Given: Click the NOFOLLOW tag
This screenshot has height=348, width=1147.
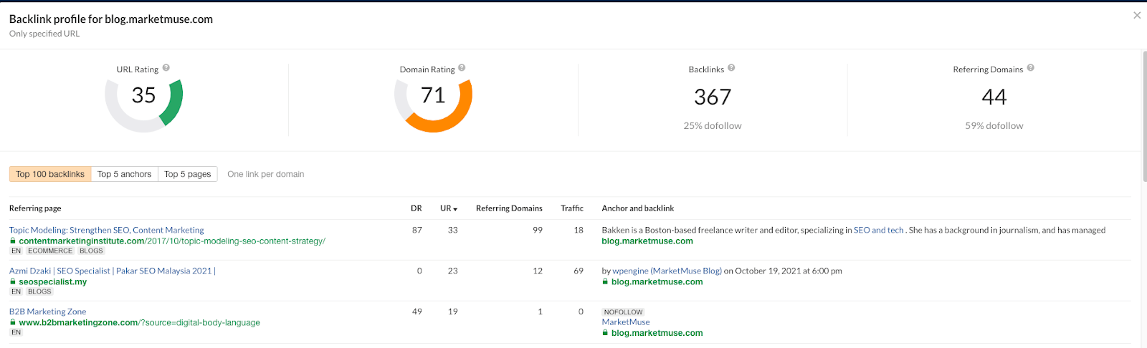Looking at the screenshot, I should (x=623, y=312).
